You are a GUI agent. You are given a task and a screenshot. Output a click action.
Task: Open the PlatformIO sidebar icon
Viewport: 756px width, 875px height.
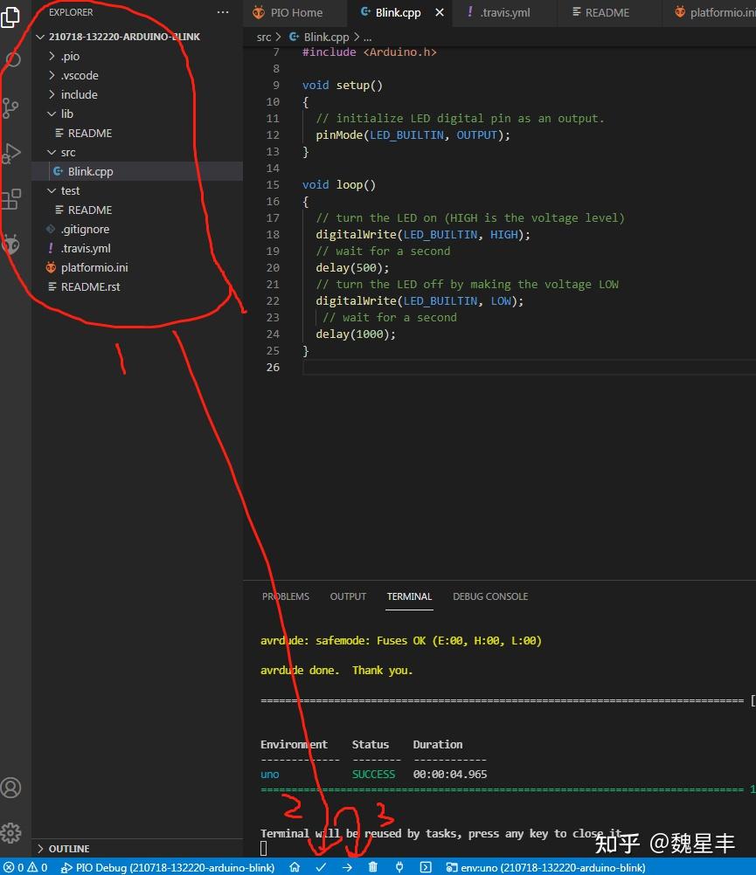click(13, 245)
